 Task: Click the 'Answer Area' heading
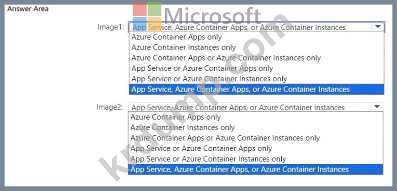(28, 8)
